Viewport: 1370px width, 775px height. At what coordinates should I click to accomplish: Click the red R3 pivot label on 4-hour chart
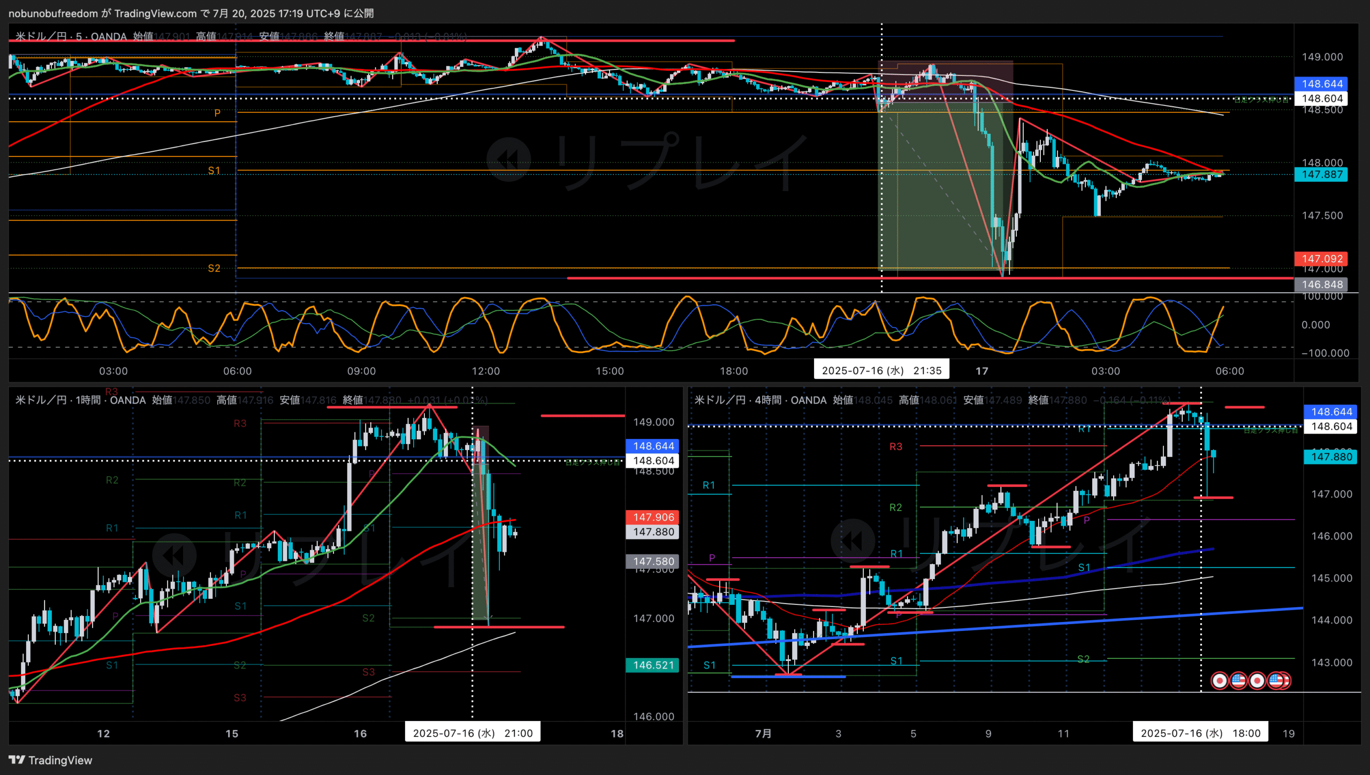(x=896, y=446)
